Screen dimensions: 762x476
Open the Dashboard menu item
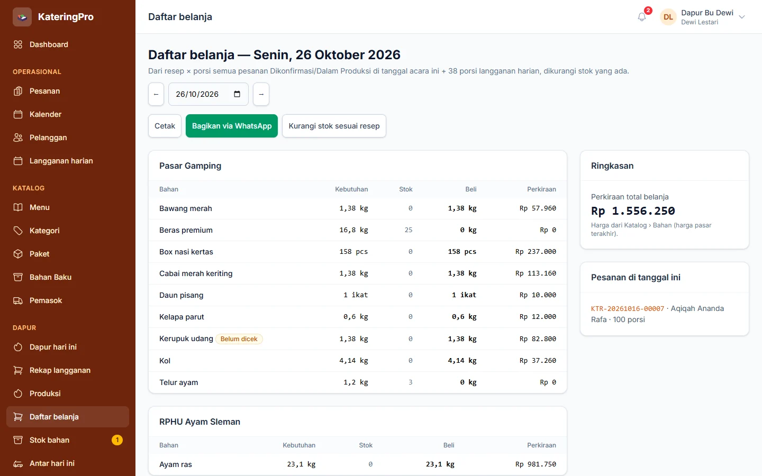[68, 44]
